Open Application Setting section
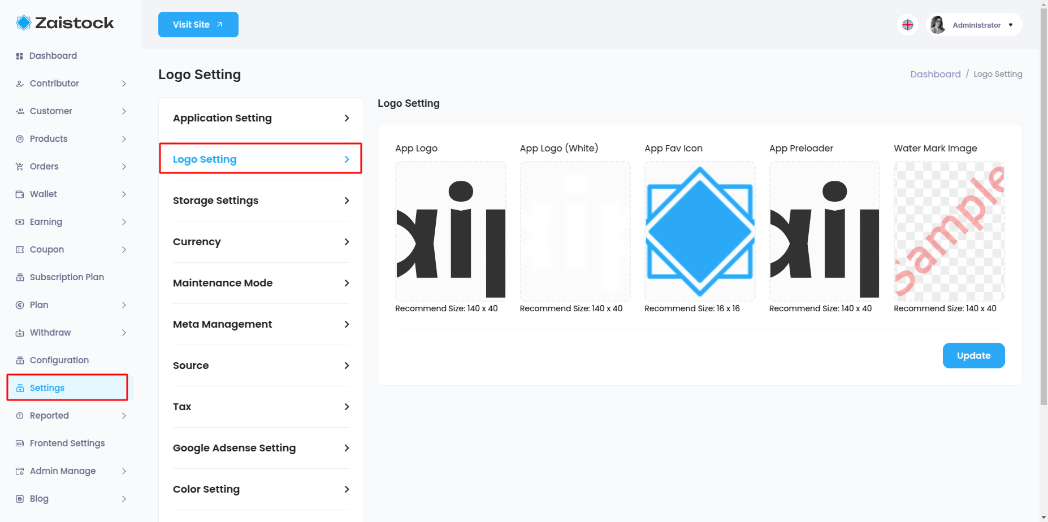This screenshot has height=522, width=1048. tap(261, 118)
